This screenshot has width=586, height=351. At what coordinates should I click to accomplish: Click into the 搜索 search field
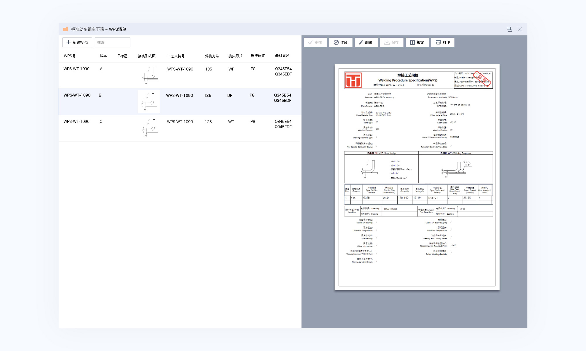tap(112, 42)
